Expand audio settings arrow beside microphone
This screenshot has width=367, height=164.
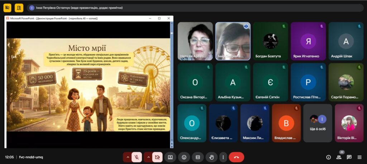tap(127, 157)
